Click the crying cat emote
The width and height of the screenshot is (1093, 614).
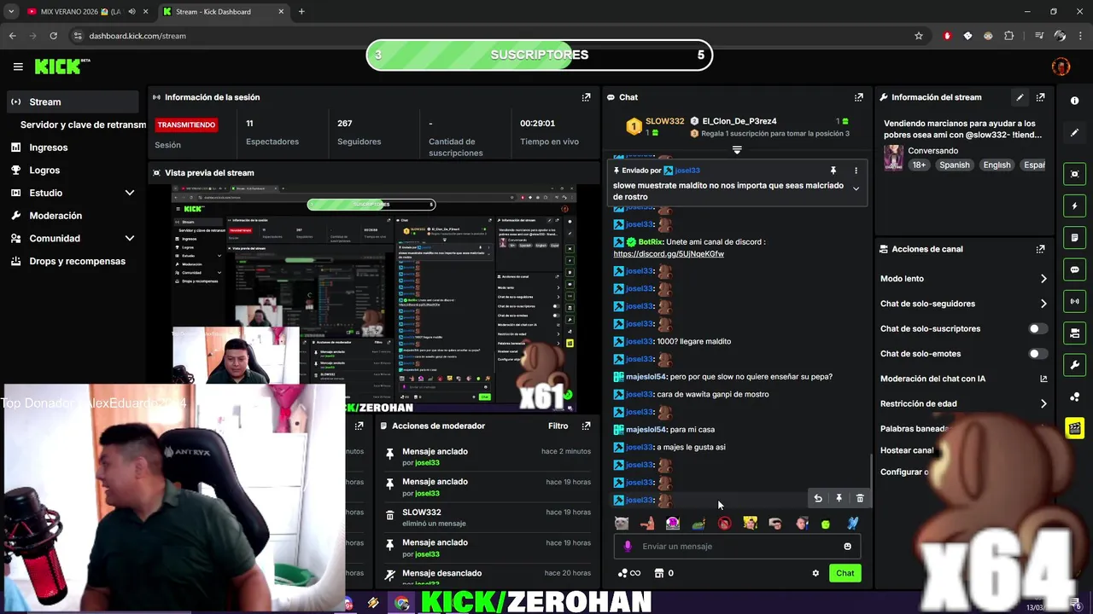tap(622, 523)
